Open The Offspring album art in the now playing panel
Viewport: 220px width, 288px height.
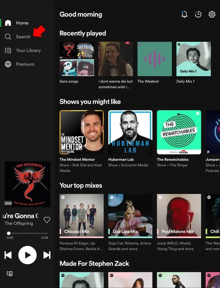point(27,184)
